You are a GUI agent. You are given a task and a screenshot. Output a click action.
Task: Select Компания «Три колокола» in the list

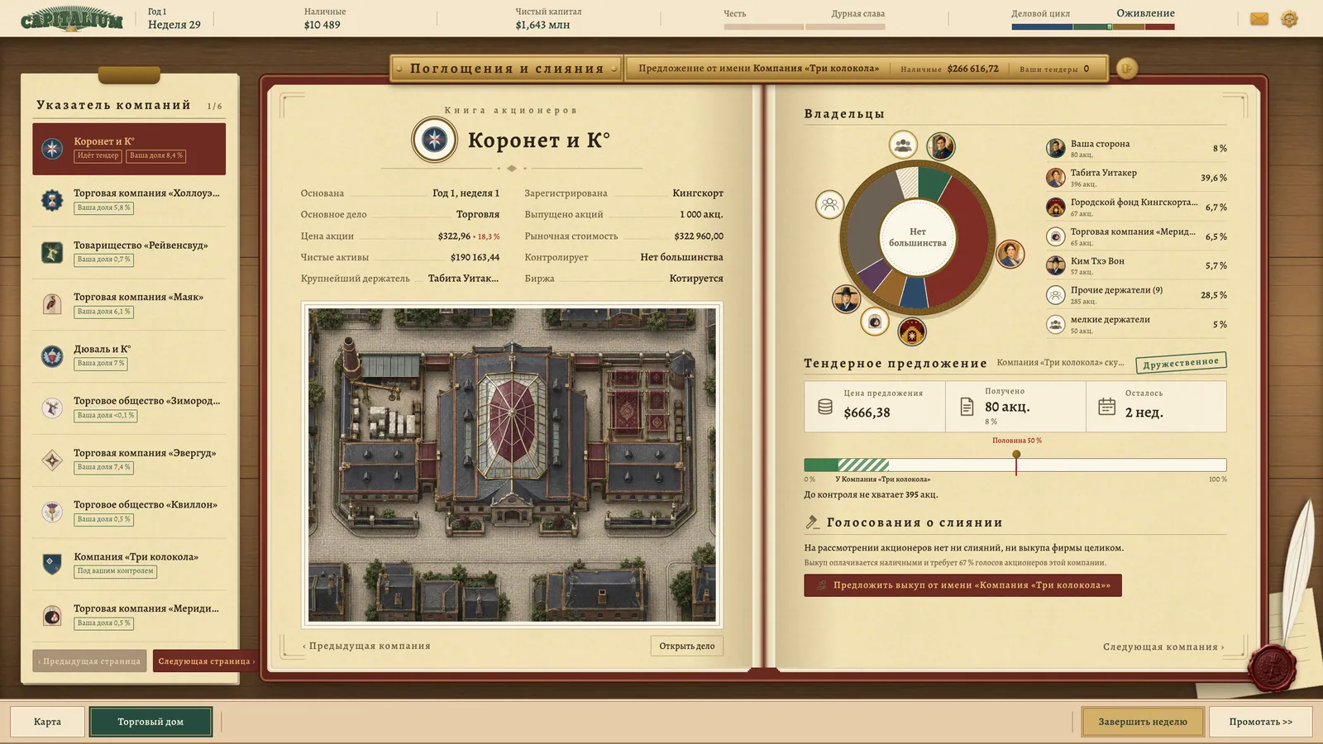[x=129, y=564]
